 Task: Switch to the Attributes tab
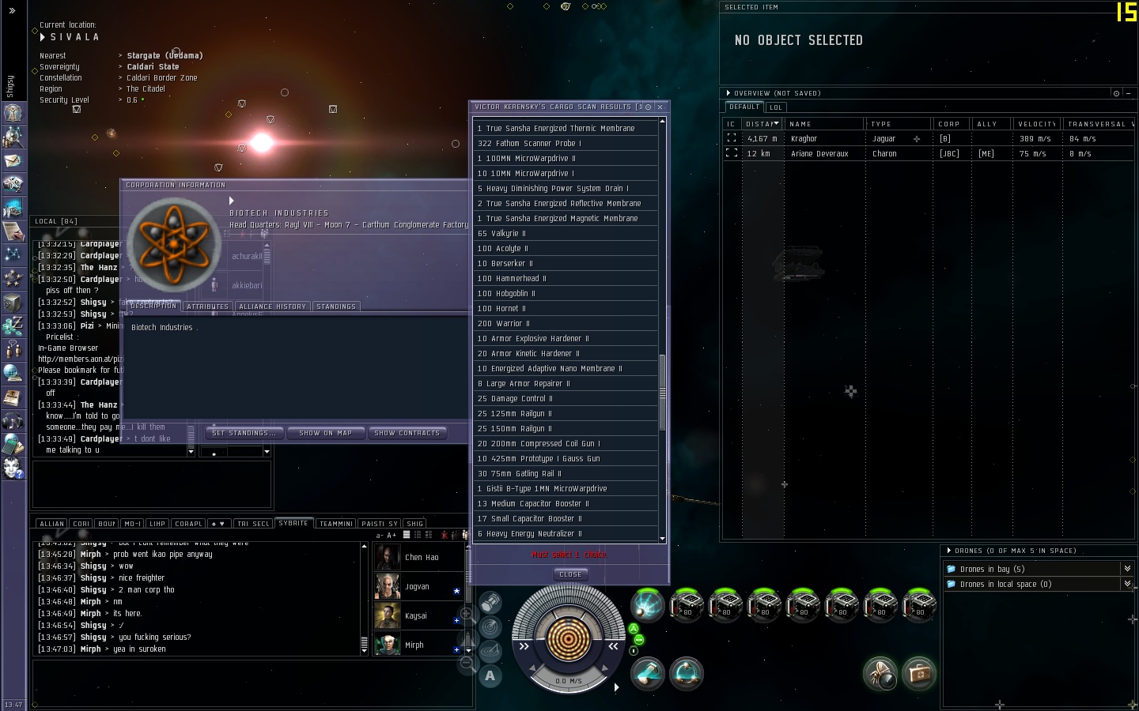207,307
